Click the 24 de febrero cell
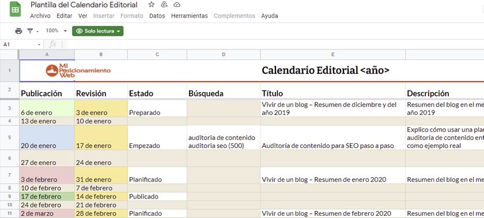This screenshot has width=484, height=218. tap(47, 205)
